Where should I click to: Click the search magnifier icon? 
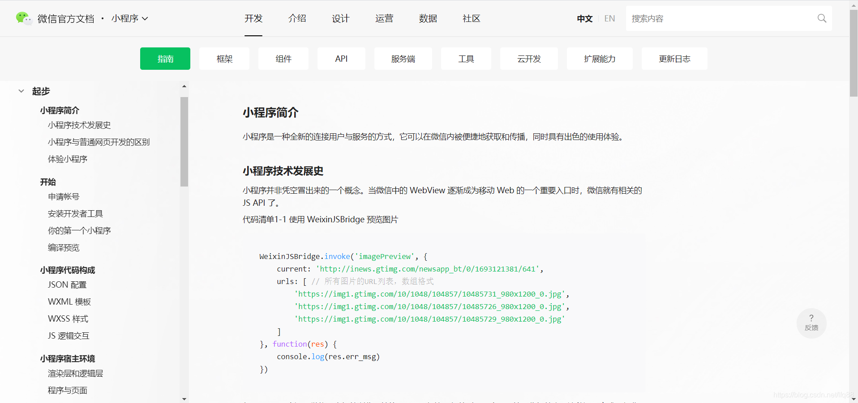pos(822,18)
